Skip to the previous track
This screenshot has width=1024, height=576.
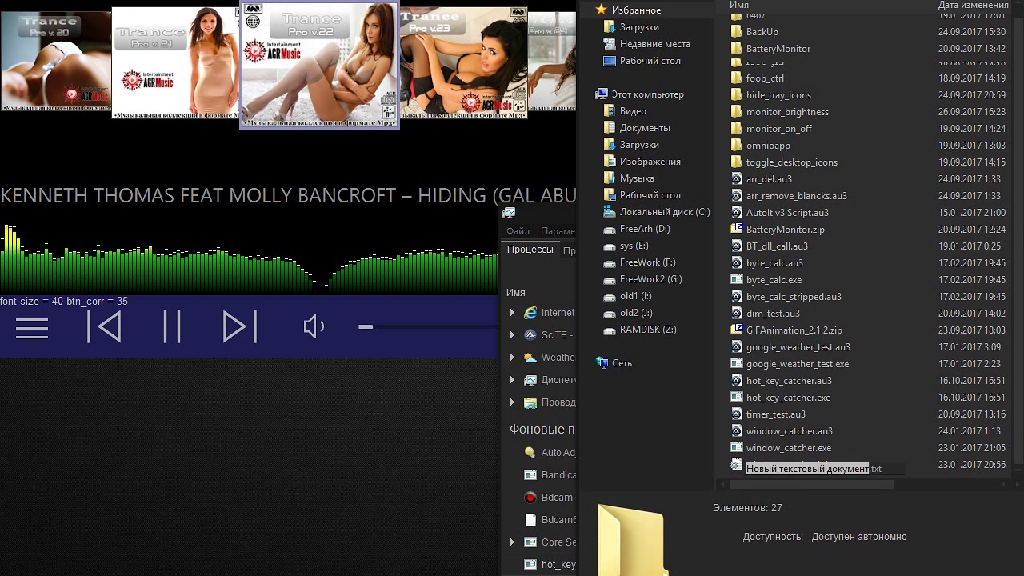point(104,326)
